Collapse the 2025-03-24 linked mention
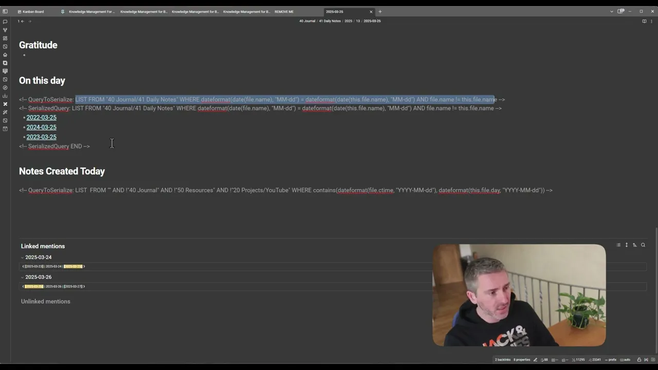 (22, 257)
